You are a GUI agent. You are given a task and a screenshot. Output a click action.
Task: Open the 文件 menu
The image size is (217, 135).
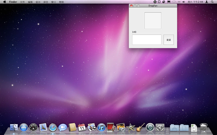click(22, 2)
